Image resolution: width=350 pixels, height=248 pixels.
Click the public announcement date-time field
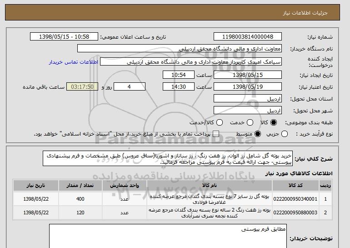pyautogui.click(x=64, y=37)
